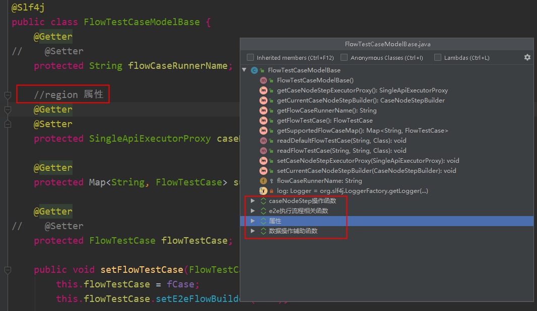Click the method icon beside readDefaultFlowTestCase
This screenshot has height=311, width=537.
pyautogui.click(x=263, y=141)
